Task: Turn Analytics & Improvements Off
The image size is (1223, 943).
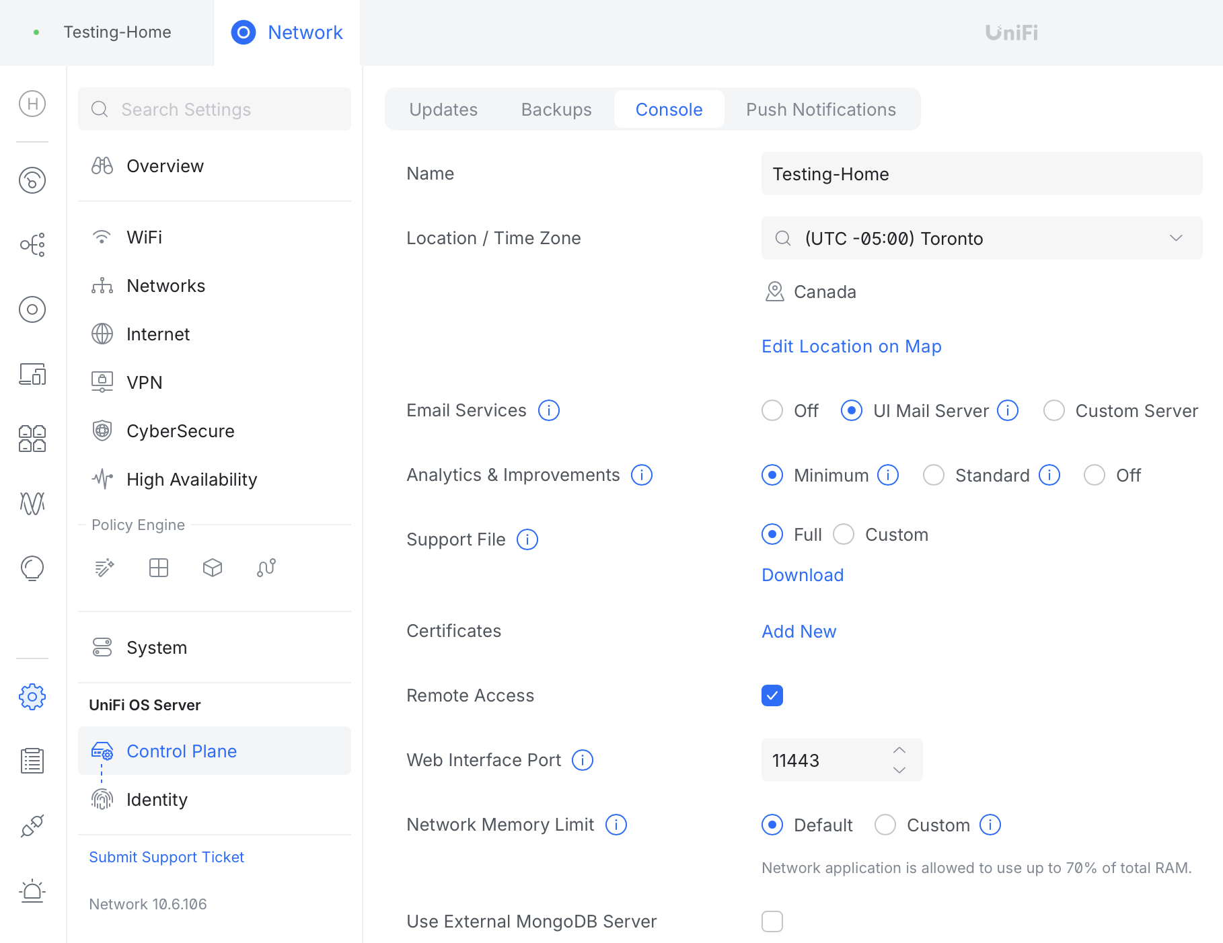Action: point(1095,475)
